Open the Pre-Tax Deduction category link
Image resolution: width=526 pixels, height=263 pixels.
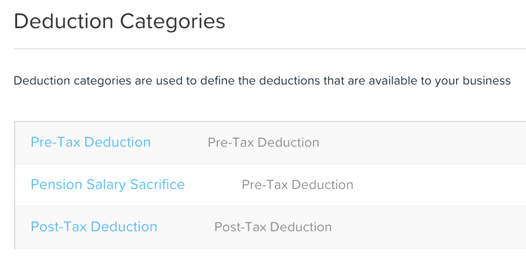[90, 142]
